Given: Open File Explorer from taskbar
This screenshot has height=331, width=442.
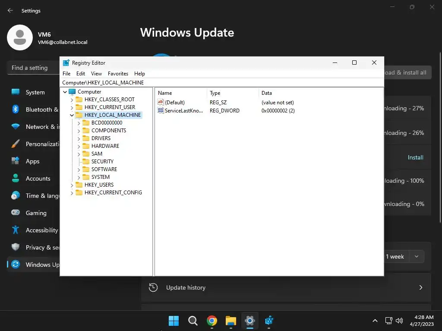Looking at the screenshot, I should (x=231, y=321).
